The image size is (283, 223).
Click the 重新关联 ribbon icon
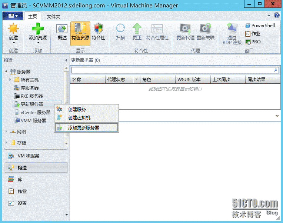[x=205, y=28]
